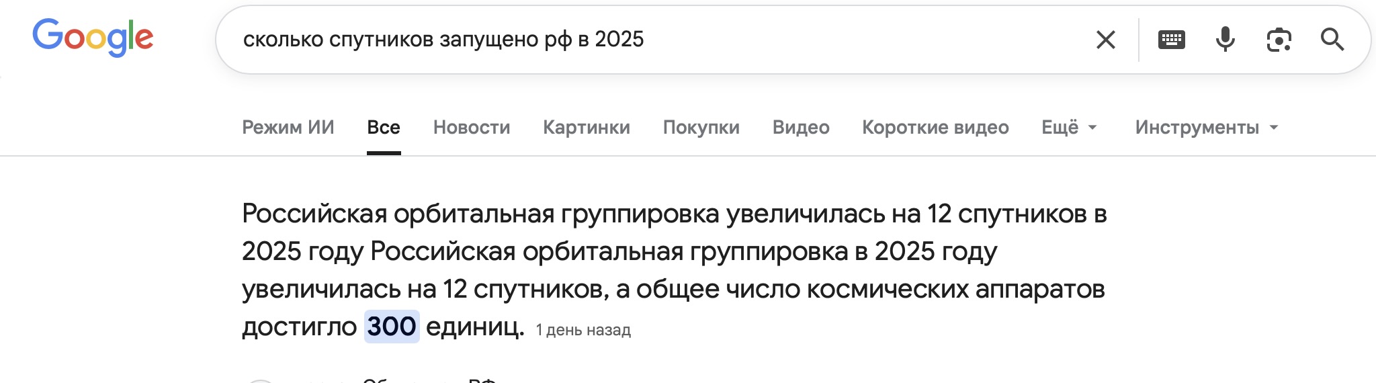Viewport: 1376px width, 383px height.
Task: Open the partially visible source below the snippet
Action: pos(430,378)
